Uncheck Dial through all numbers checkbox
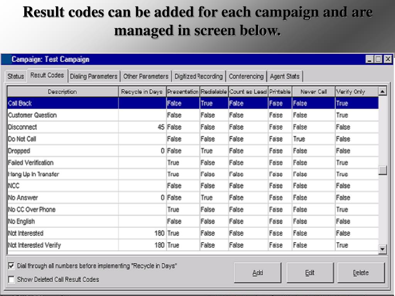The image size is (395, 296). point(11,266)
